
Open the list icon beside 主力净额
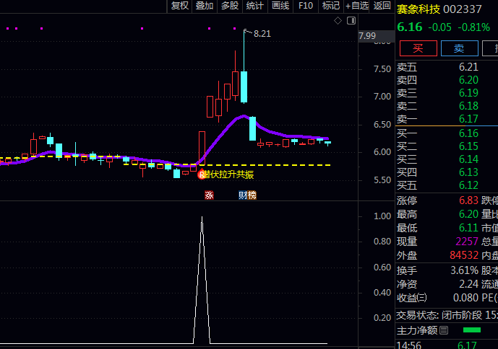coord(444,330)
